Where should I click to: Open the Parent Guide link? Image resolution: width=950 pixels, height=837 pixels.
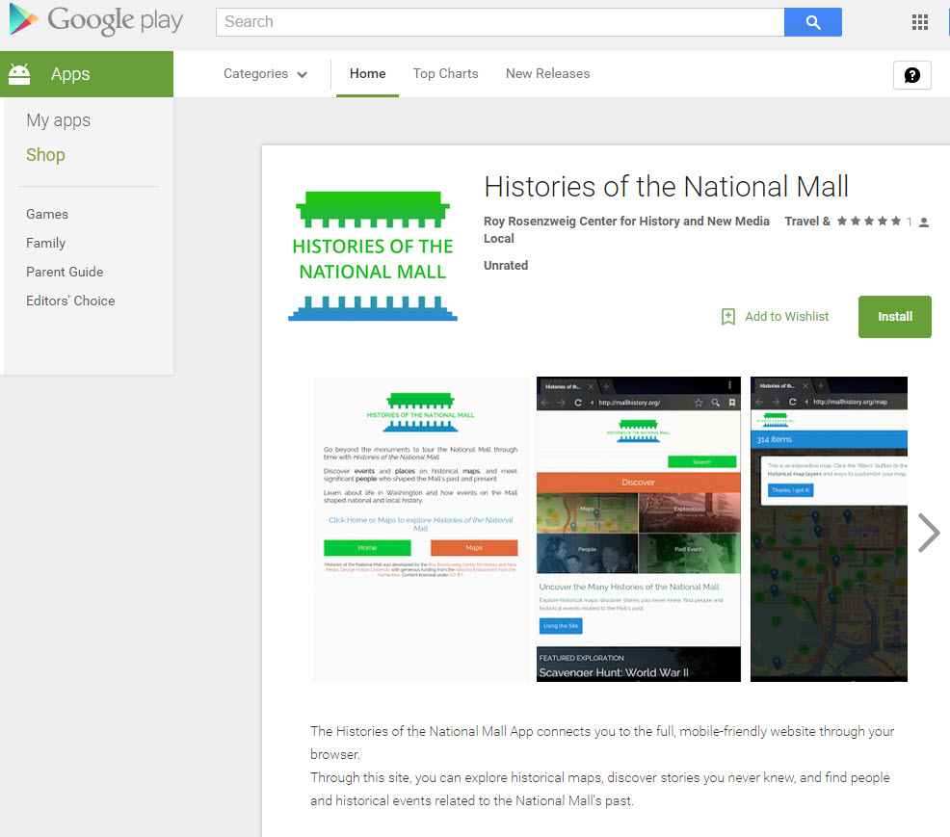65,272
